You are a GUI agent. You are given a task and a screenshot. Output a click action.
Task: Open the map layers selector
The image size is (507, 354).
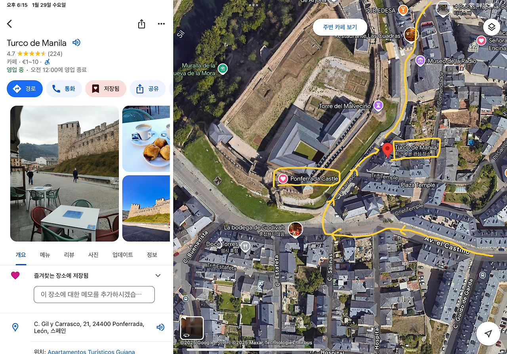pos(492,27)
